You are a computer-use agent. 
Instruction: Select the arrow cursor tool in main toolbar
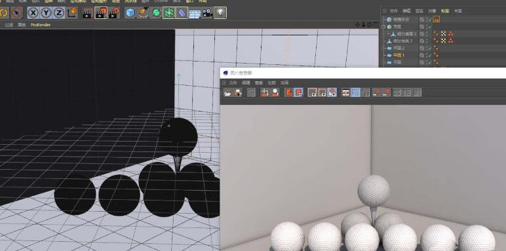tap(16, 13)
